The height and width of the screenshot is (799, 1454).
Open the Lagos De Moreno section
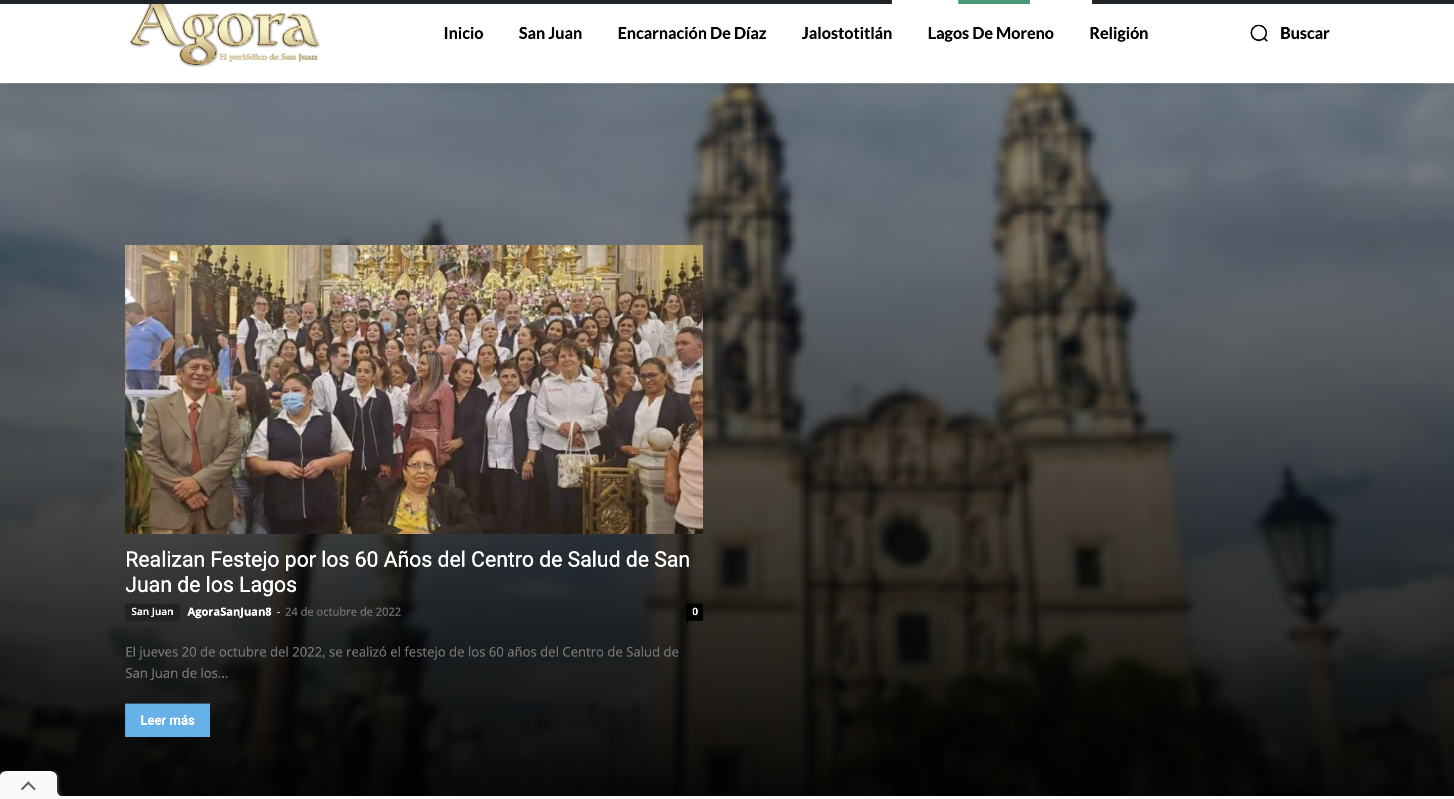(x=990, y=33)
